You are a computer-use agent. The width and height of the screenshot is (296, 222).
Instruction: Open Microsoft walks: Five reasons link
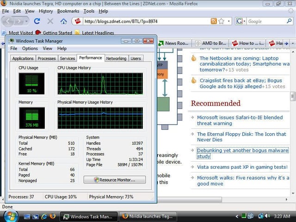243,181
